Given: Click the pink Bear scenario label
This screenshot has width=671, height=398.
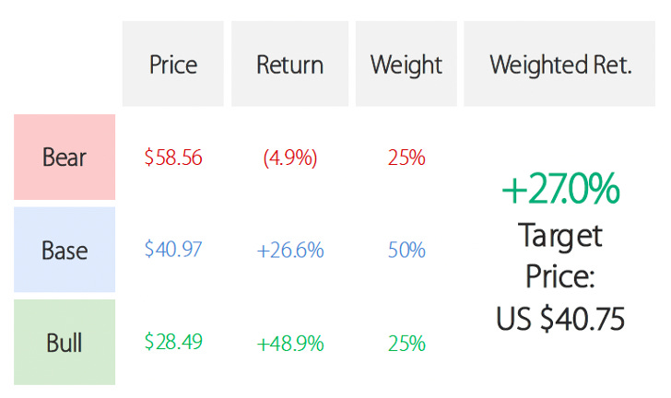Looking at the screenshot, I should (65, 157).
